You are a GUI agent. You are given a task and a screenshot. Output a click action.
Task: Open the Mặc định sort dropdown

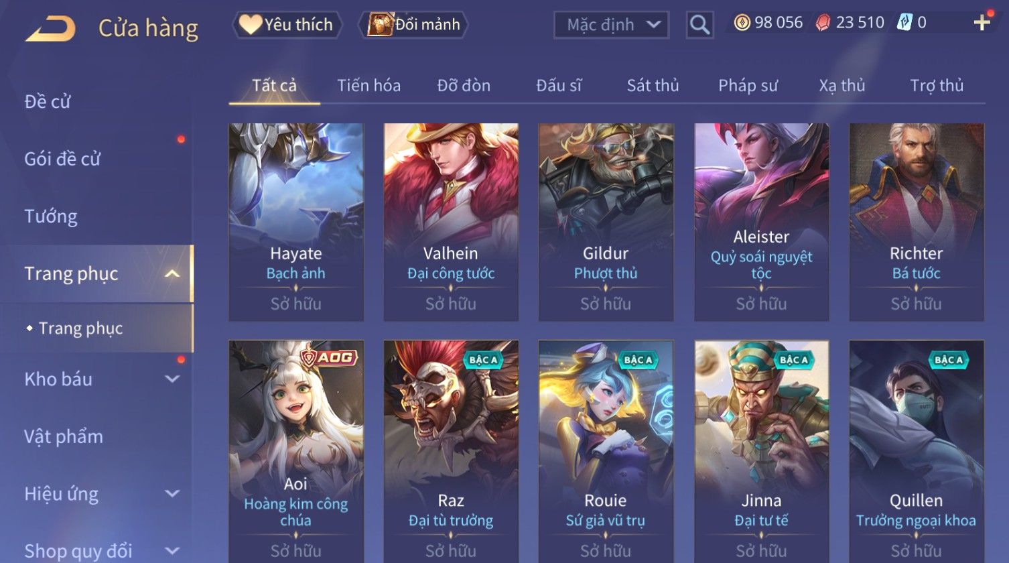(611, 25)
